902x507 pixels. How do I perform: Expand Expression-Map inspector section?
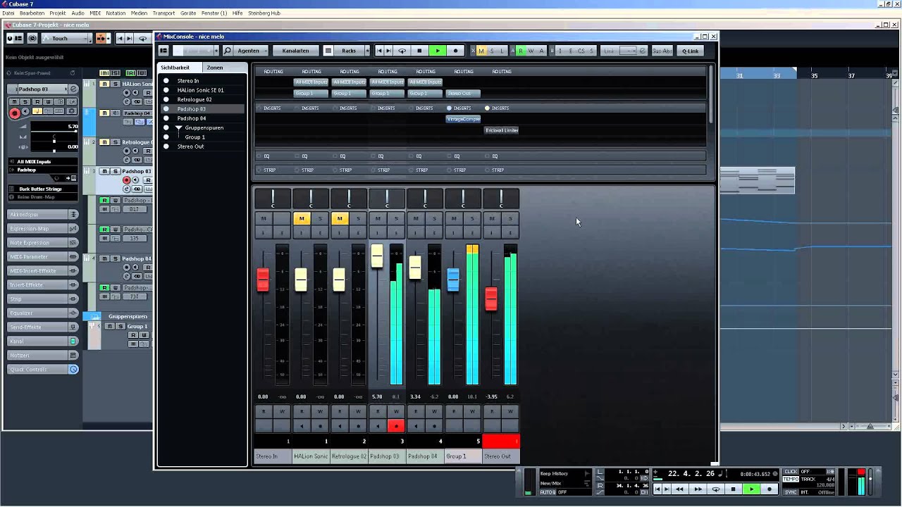tap(43, 228)
